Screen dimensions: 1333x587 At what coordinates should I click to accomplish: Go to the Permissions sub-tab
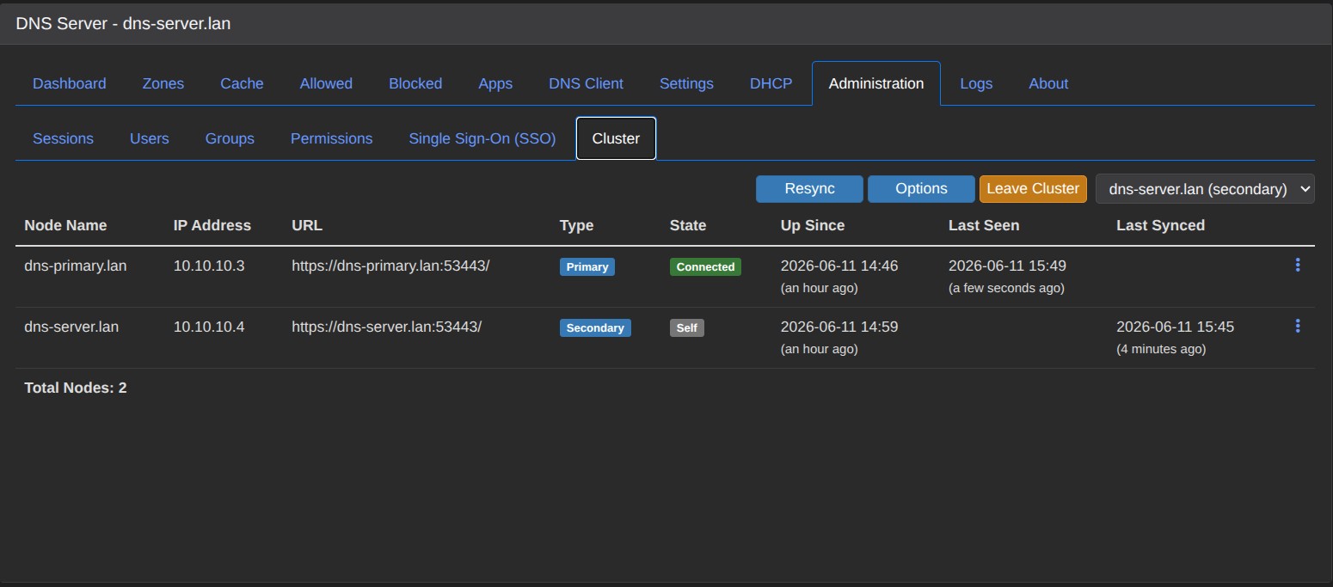(332, 138)
